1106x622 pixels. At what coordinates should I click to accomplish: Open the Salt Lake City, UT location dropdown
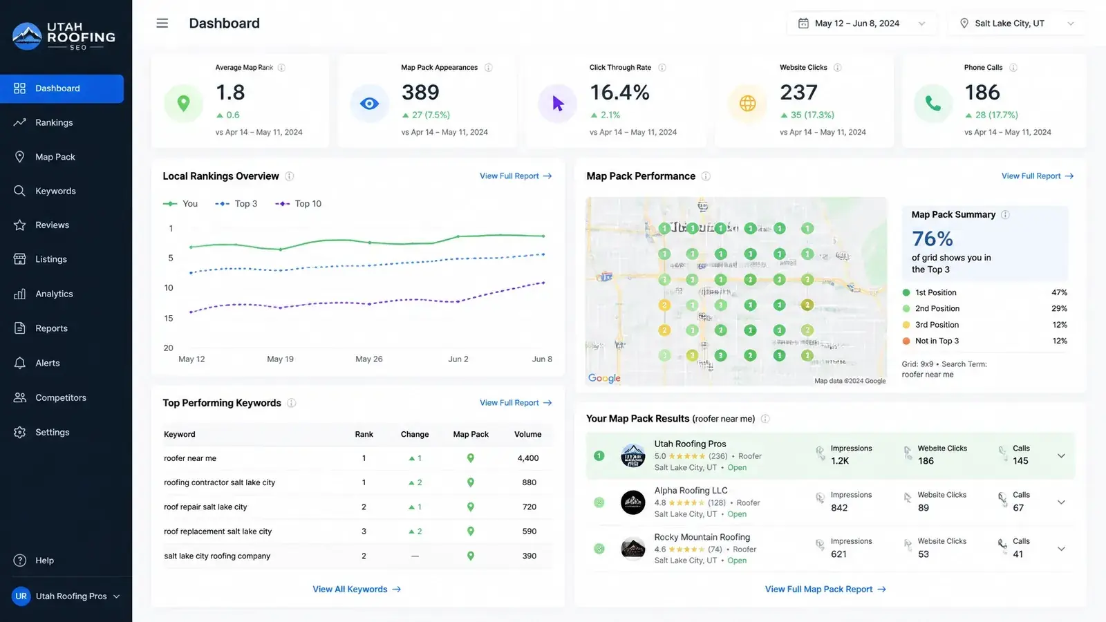(1017, 23)
